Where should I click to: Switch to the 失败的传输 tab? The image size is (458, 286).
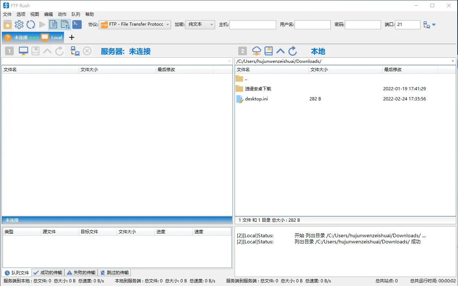[x=81, y=272]
